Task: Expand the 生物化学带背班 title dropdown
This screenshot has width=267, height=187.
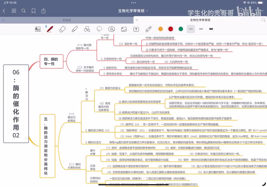Action: [133, 11]
